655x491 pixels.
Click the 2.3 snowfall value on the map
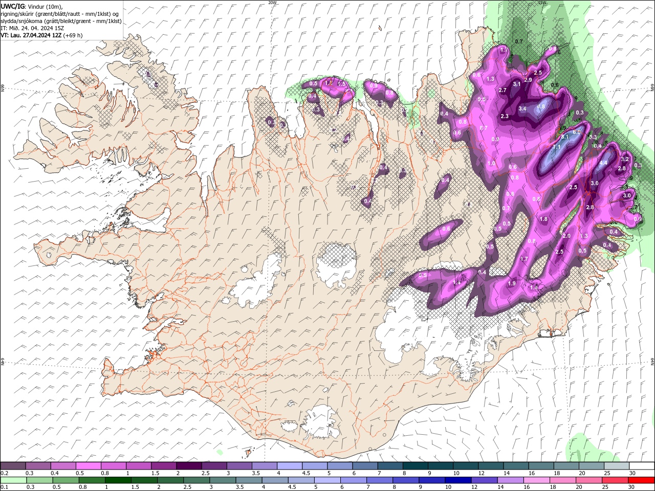(x=505, y=116)
